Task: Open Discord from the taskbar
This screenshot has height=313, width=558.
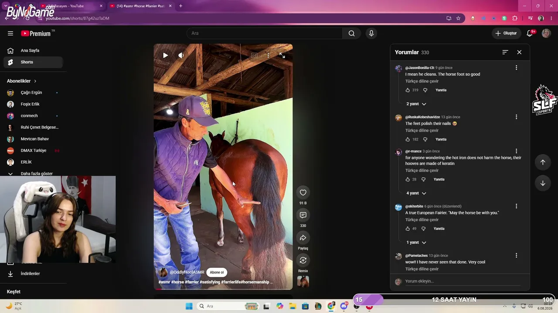Action: (344, 306)
